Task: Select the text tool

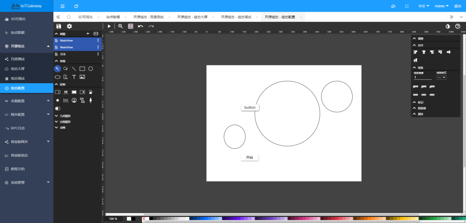Action: click(x=74, y=77)
